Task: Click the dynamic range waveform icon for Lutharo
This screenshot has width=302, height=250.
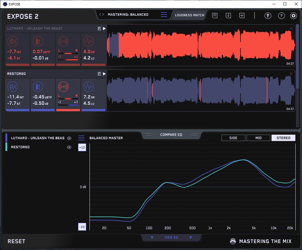Action: pyautogui.click(x=88, y=41)
